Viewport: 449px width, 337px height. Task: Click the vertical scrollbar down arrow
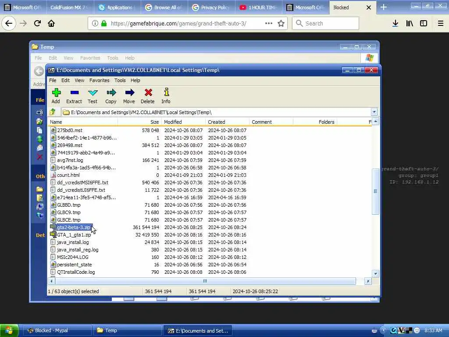click(x=375, y=273)
